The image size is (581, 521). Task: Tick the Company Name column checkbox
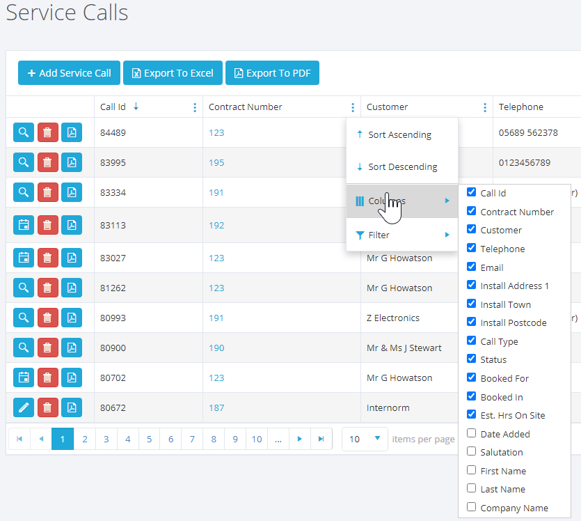(x=472, y=508)
